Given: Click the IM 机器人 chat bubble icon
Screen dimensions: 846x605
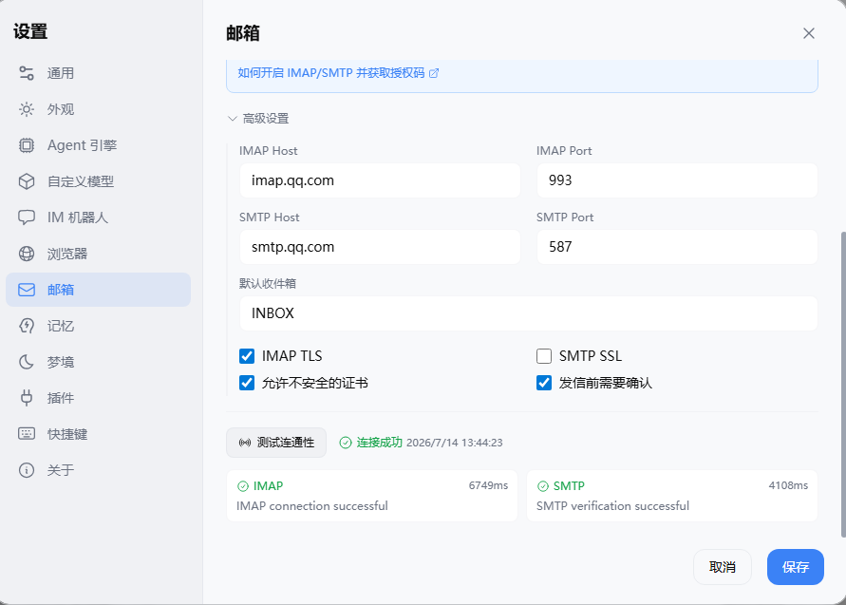Looking at the screenshot, I should point(27,217).
